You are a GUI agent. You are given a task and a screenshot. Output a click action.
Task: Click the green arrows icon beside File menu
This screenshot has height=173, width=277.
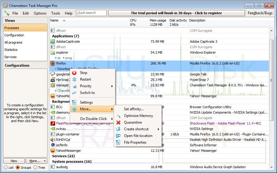pyautogui.click(x=7, y=13)
